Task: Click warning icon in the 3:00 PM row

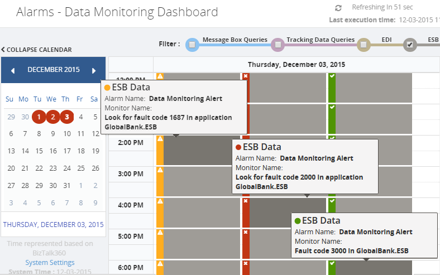Action: coord(160,170)
